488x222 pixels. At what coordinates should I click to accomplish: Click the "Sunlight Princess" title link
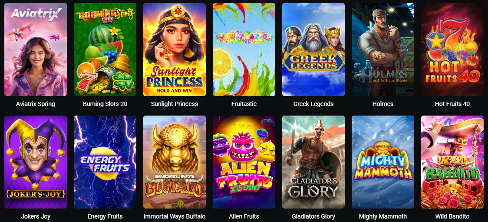point(174,104)
